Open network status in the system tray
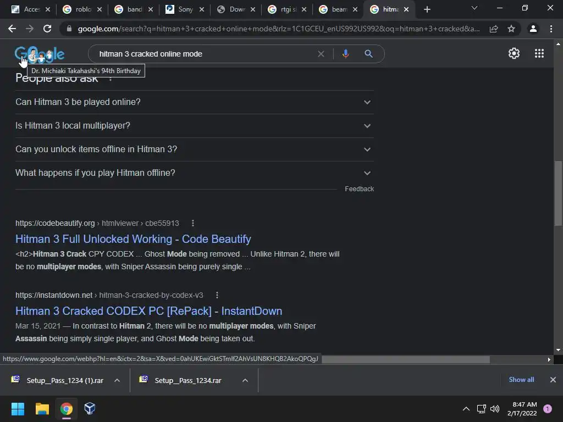This screenshot has width=563, height=422. coord(481,409)
